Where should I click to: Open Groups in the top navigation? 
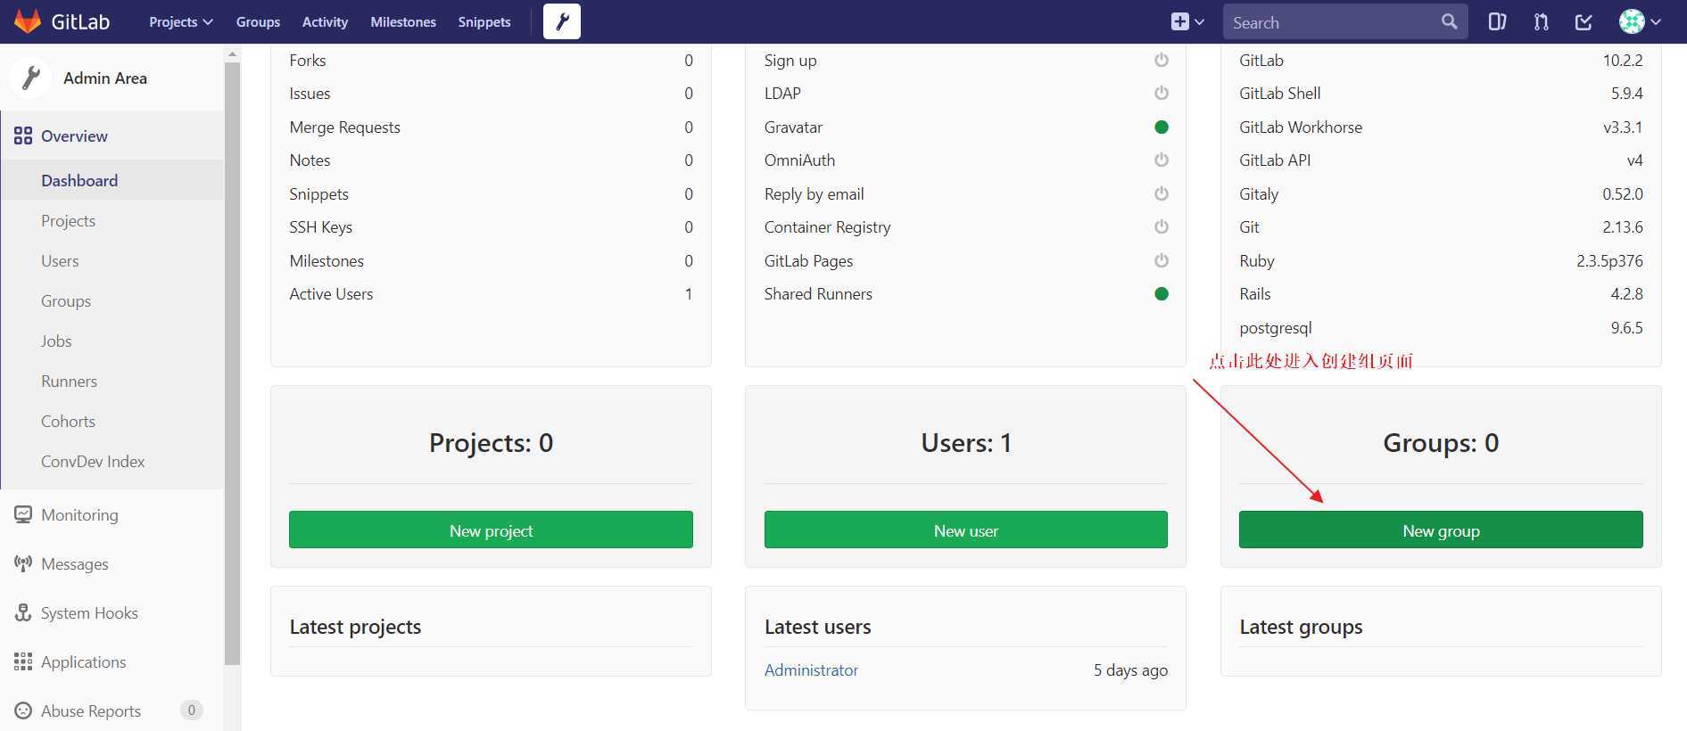[x=258, y=21]
